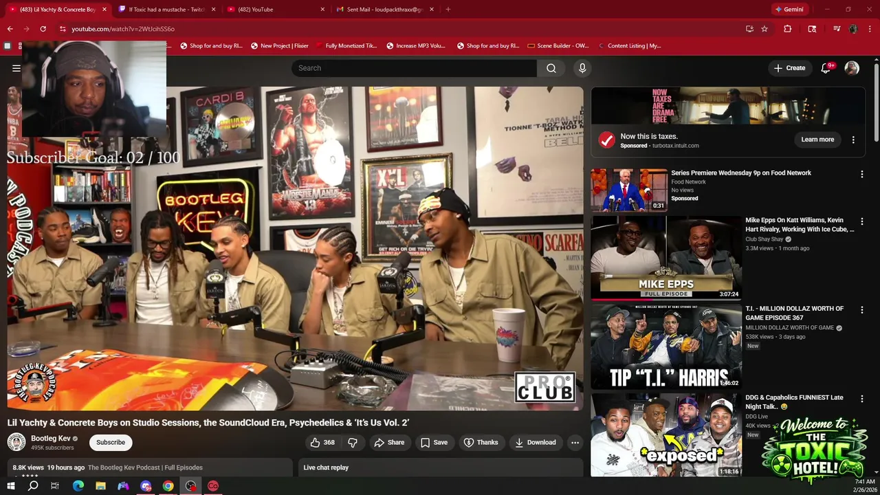The height and width of the screenshot is (495, 880).
Task: Open media controls icon in Chrome toolbar
Action: pyautogui.click(x=837, y=29)
